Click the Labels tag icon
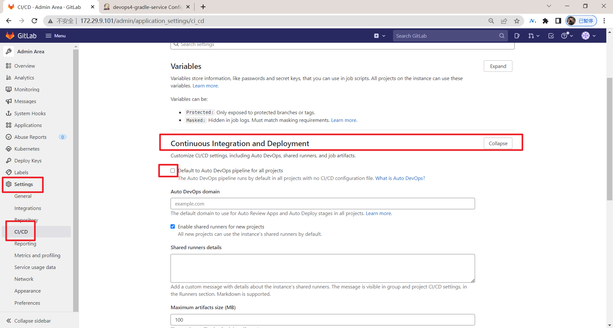 point(9,172)
